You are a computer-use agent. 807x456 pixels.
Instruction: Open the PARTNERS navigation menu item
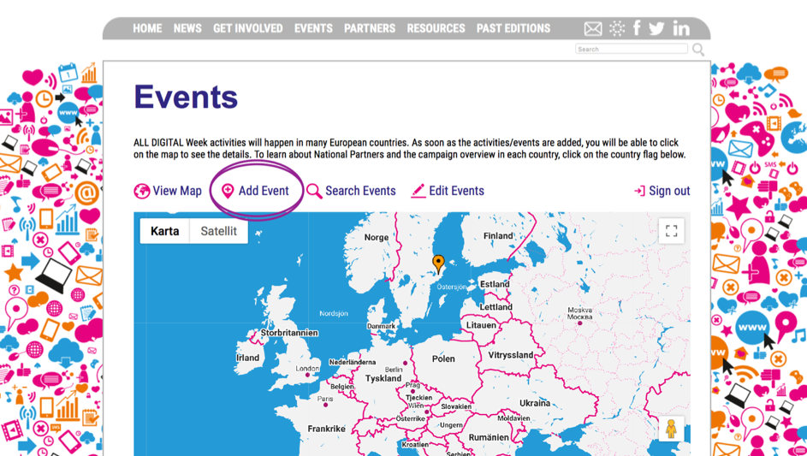pos(370,28)
